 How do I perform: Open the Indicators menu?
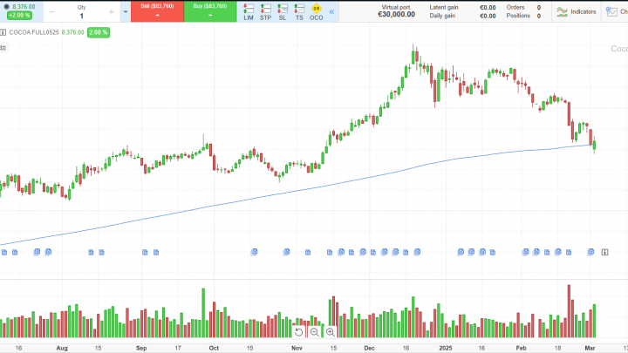[577, 11]
